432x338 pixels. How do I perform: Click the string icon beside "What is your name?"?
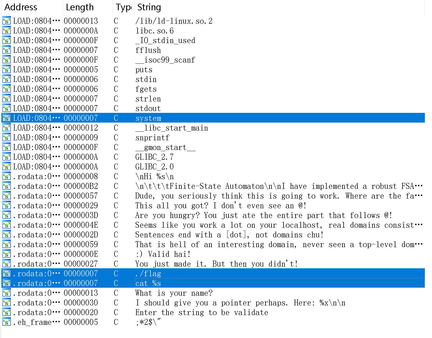[6, 293]
